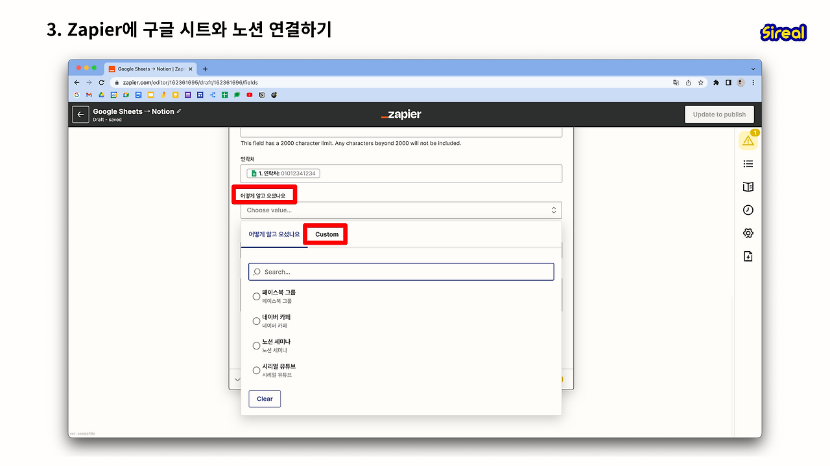Viewport: 830px width, 466px height.
Task: Reload the page with the refresh icon
Action: [101, 83]
